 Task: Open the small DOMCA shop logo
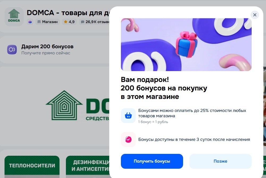[14, 17]
